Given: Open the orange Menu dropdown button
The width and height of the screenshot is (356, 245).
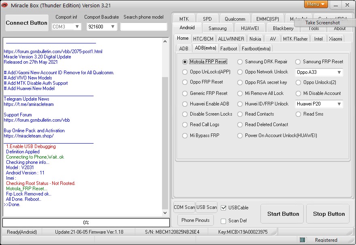Looking at the screenshot, I should tap(316, 4).
